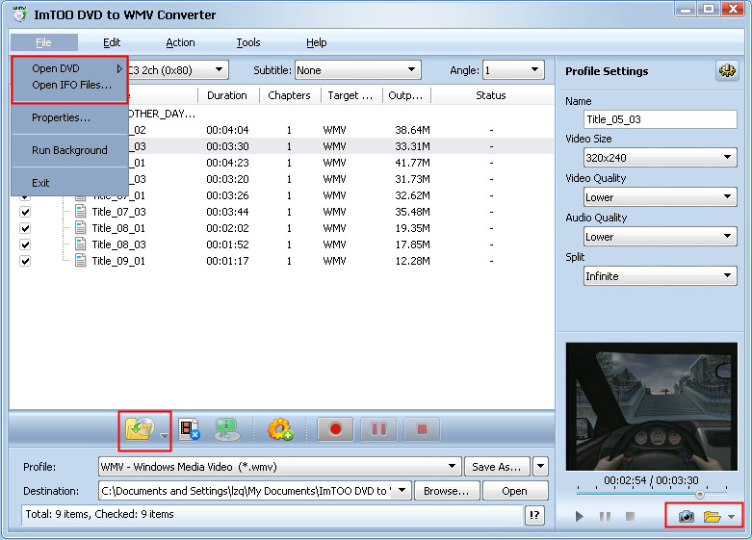Image resolution: width=752 pixels, height=540 pixels.
Task: Click file icon of Title_09_01
Action: [x=81, y=261]
